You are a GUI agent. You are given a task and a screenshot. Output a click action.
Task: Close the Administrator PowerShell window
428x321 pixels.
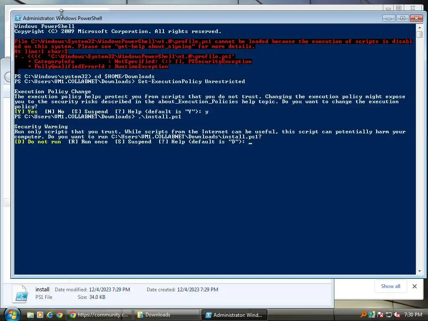coord(417,18)
